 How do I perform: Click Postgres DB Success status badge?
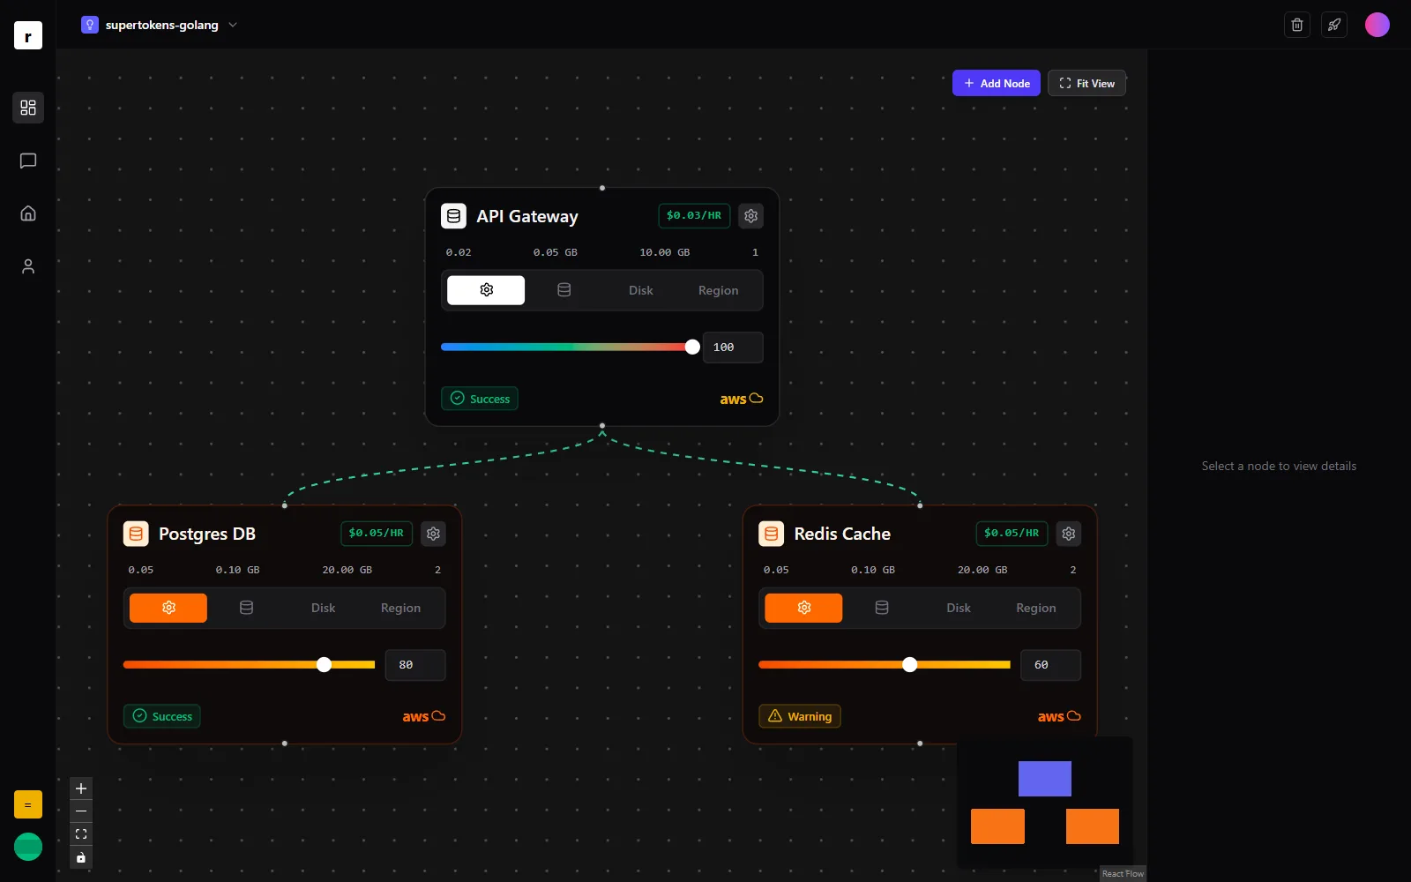point(162,716)
